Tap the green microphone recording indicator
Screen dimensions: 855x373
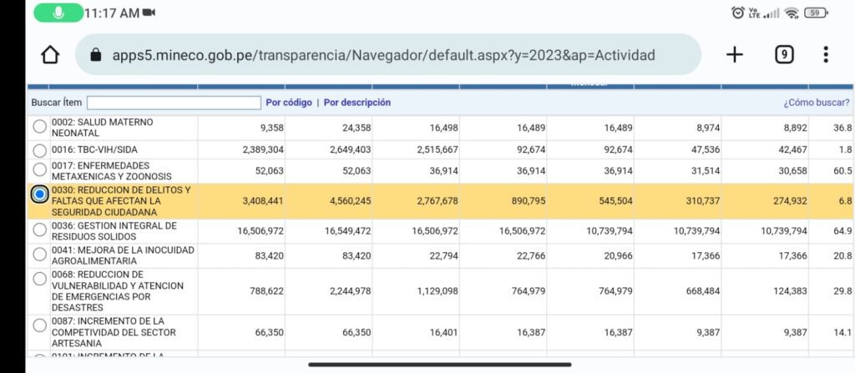coord(58,13)
